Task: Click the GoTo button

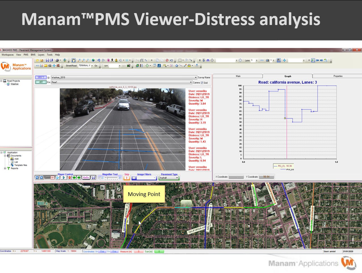Action: click(86, 178)
